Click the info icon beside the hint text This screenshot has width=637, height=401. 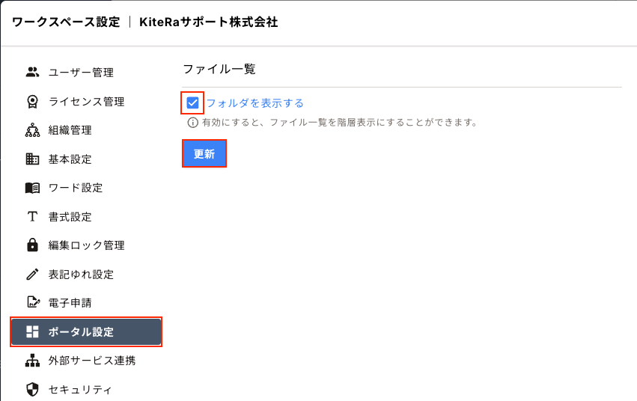[192, 122]
